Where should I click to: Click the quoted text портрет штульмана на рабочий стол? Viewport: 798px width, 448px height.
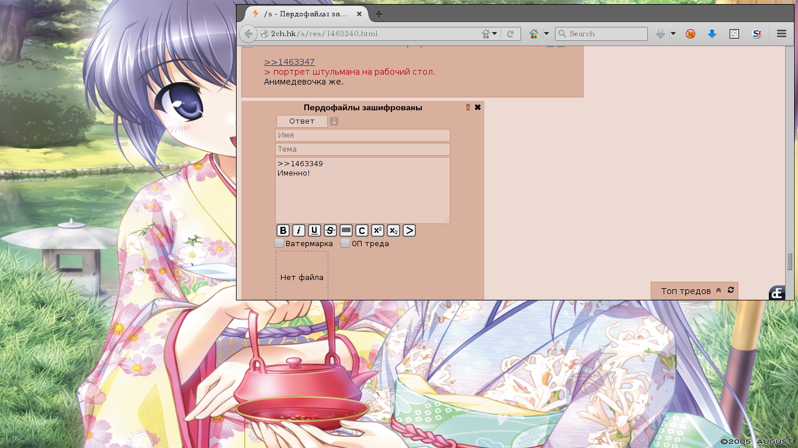coord(353,72)
